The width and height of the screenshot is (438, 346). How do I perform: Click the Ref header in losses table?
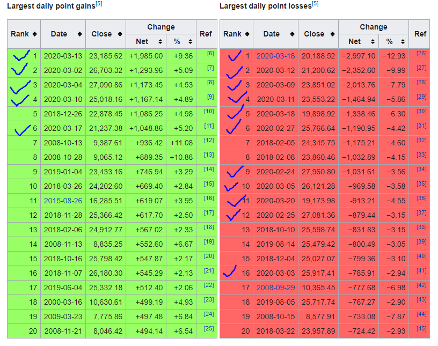(420, 34)
